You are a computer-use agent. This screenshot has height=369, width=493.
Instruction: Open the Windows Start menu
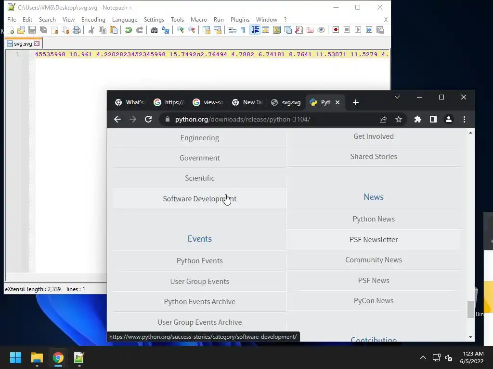tap(15, 357)
